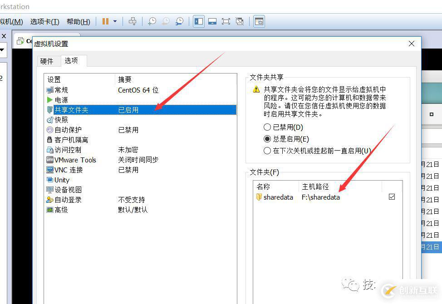Click the Unity mode toolbar icon
442x304 pixels.
click(x=240, y=21)
